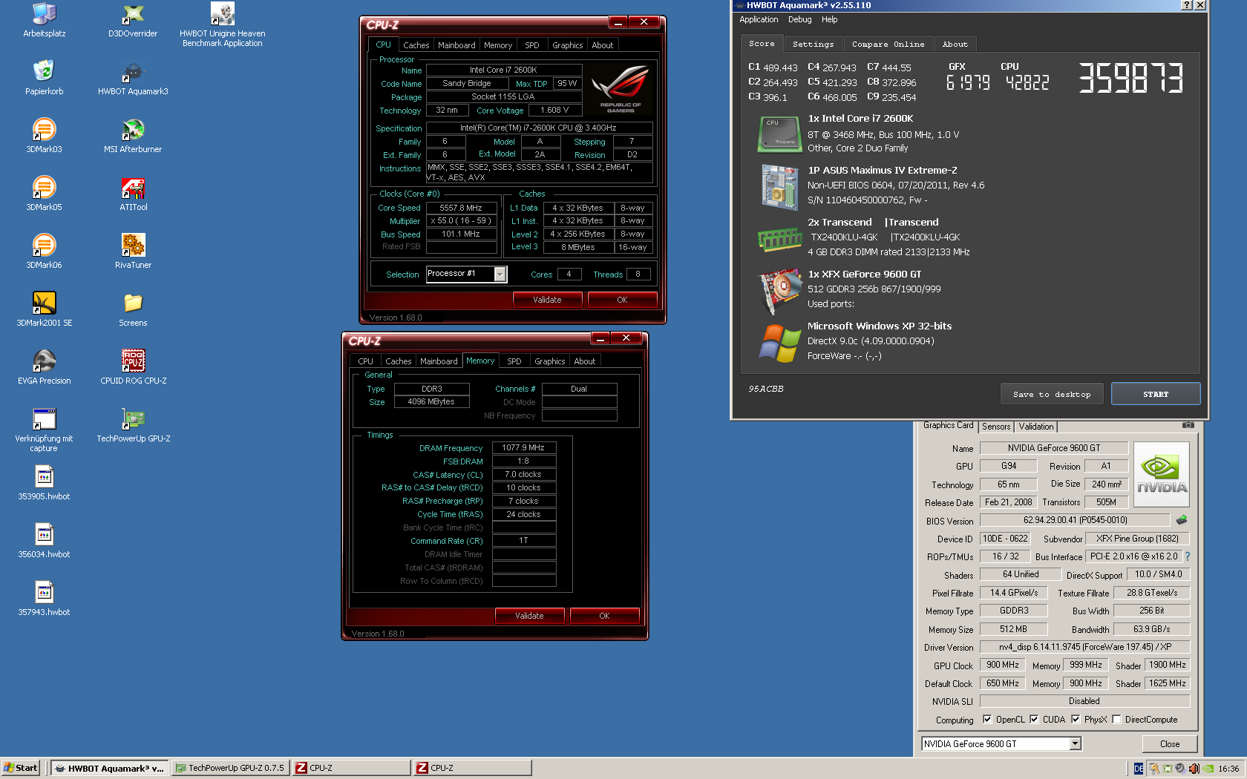Click Save to desktop button
Image resolution: width=1247 pixels, height=779 pixels.
(x=1052, y=394)
